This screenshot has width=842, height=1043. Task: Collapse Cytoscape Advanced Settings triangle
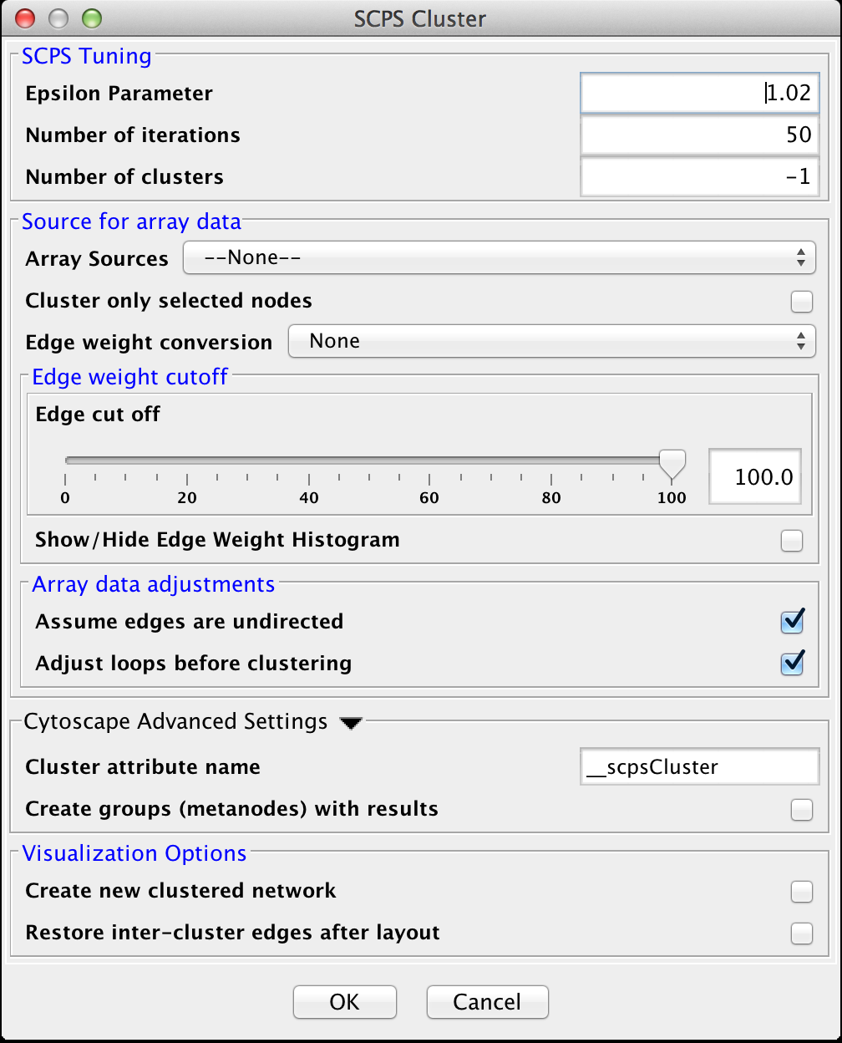click(x=350, y=724)
